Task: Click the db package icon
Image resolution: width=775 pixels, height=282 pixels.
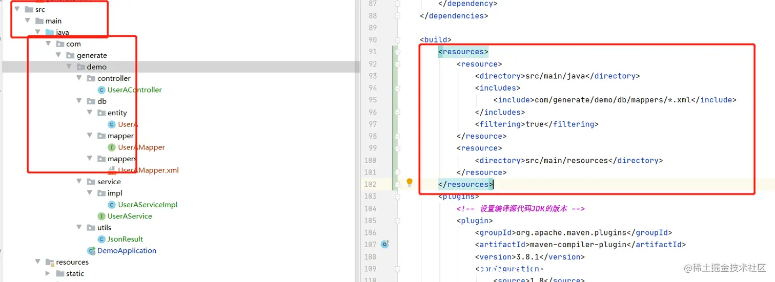Action: click(x=91, y=101)
